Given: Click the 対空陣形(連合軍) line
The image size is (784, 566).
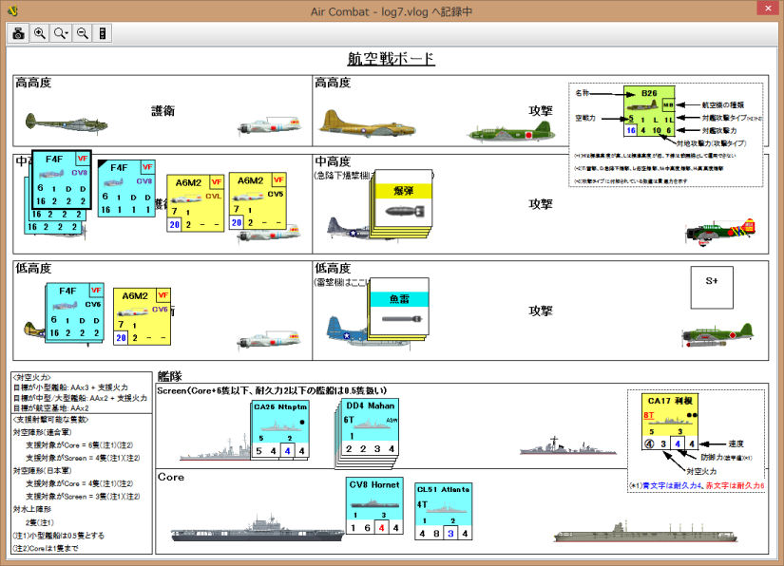Looking at the screenshot, I should (x=42, y=432).
